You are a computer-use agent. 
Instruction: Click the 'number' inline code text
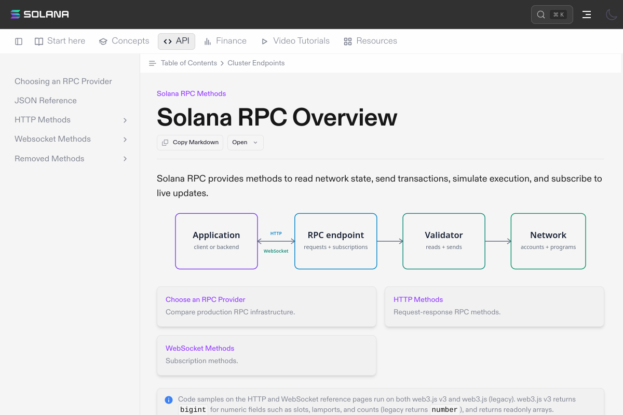(444, 410)
